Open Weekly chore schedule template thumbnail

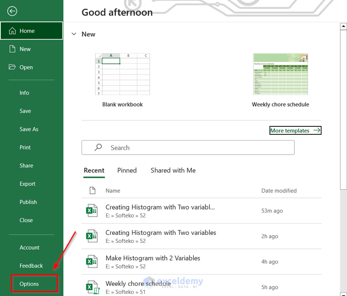tap(281, 74)
